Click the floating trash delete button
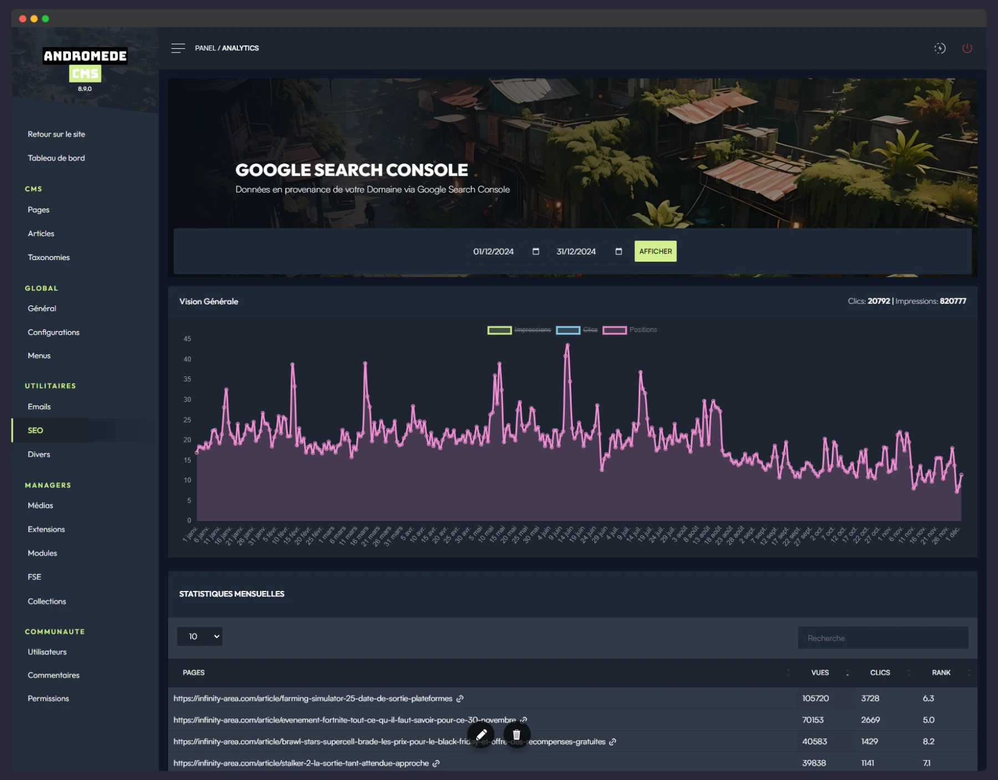The width and height of the screenshot is (998, 780). pyautogui.click(x=517, y=735)
